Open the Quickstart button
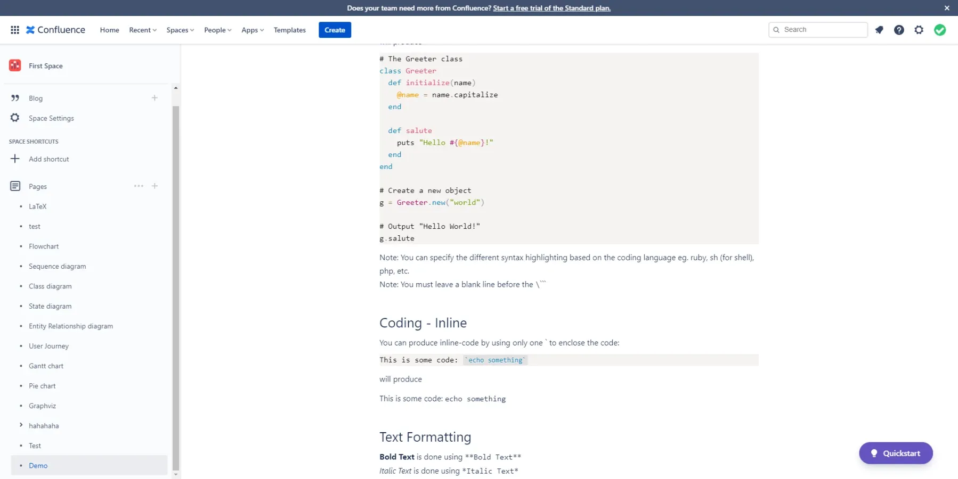 click(x=896, y=453)
